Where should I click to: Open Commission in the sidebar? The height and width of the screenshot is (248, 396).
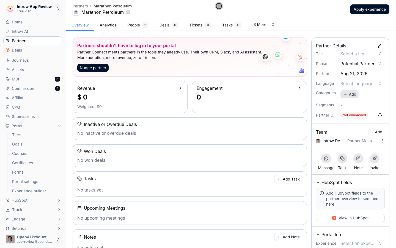(x=33, y=88)
